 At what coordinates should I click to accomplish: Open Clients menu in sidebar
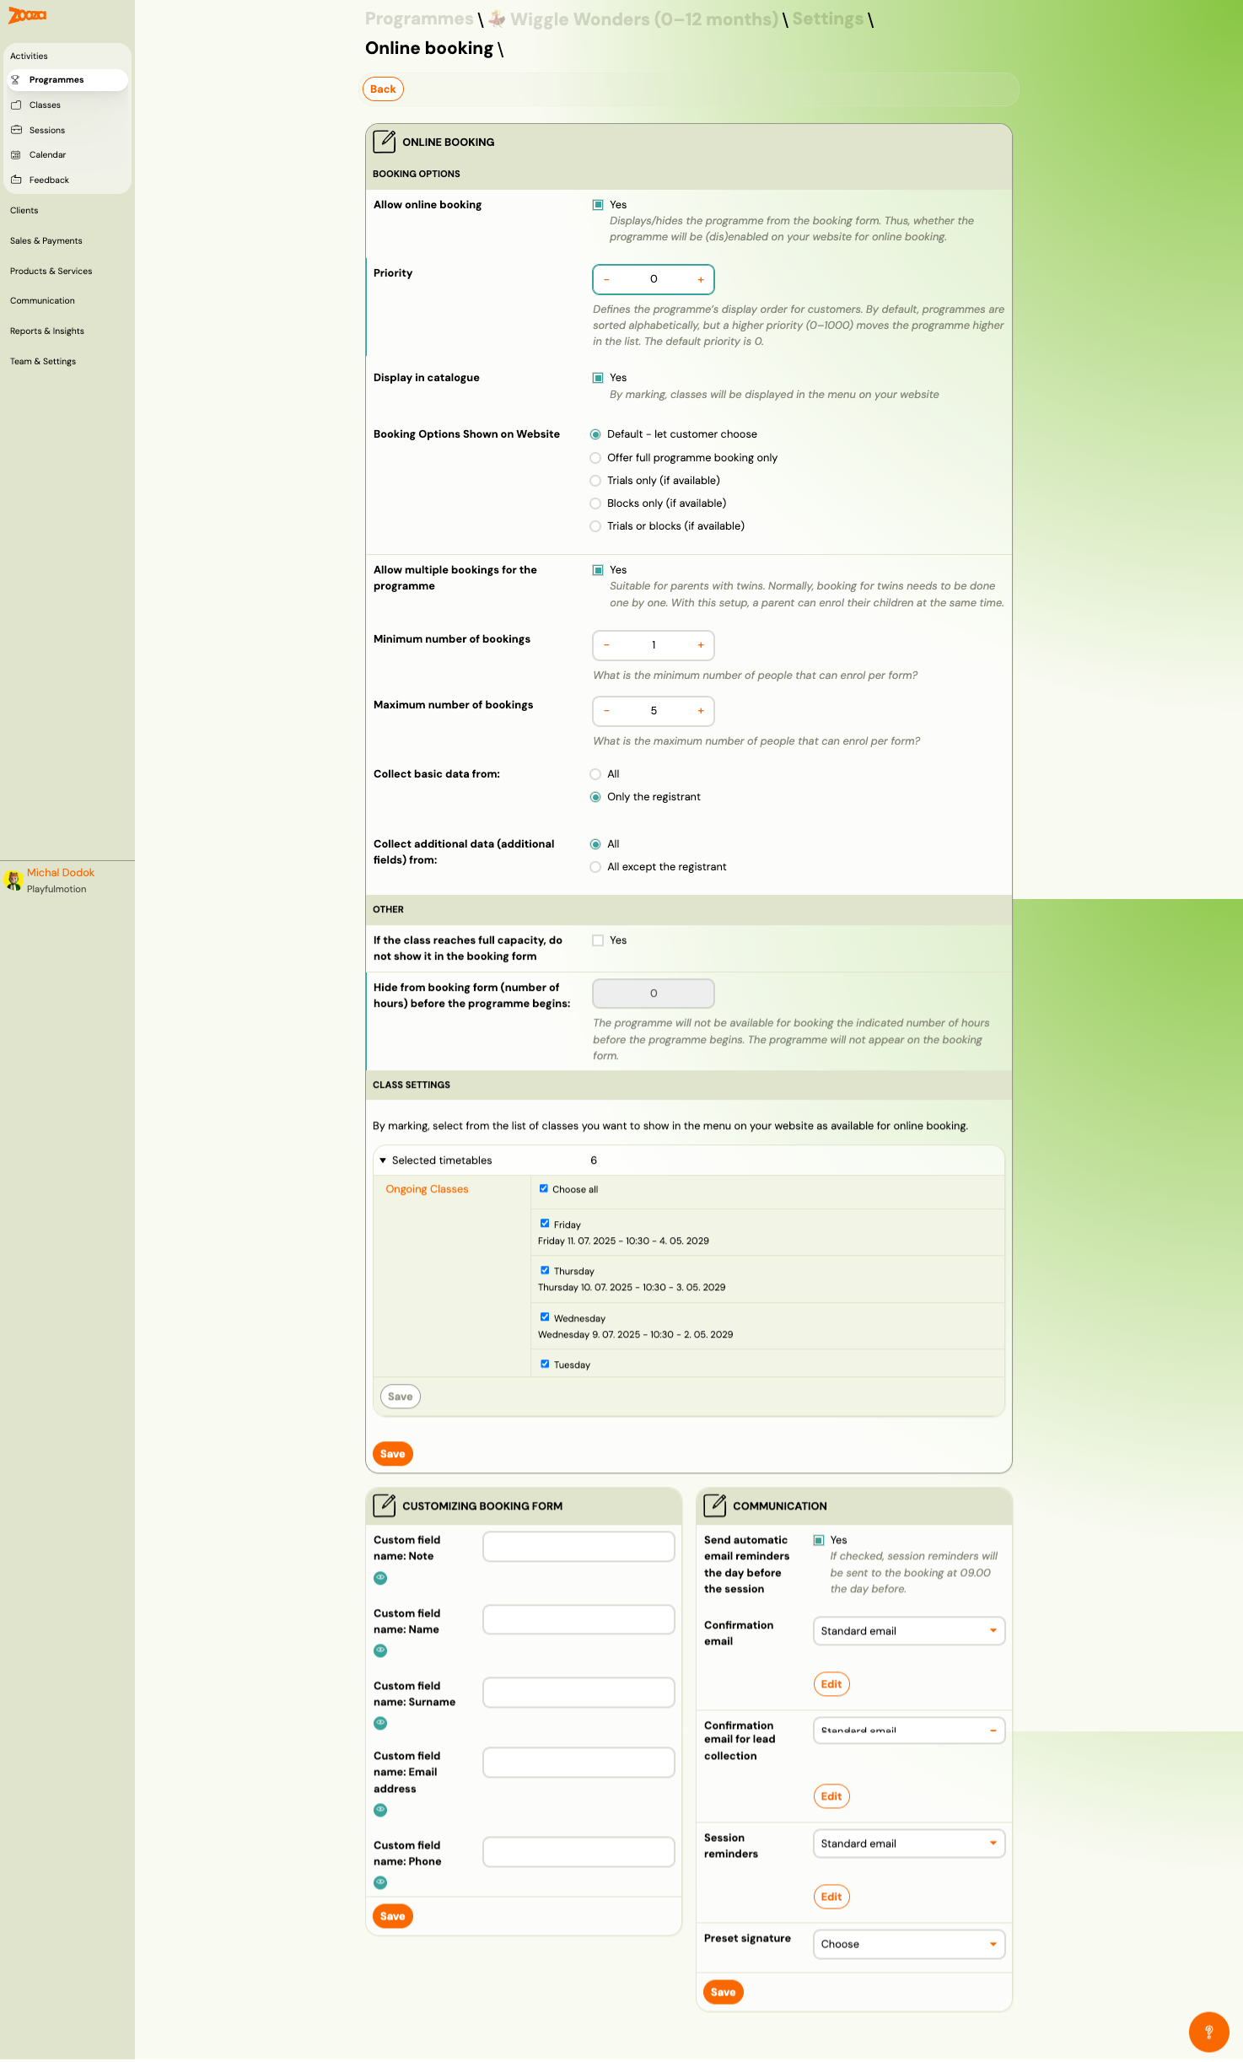(24, 211)
